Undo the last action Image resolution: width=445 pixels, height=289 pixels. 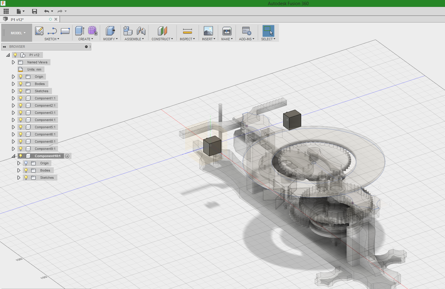(47, 11)
